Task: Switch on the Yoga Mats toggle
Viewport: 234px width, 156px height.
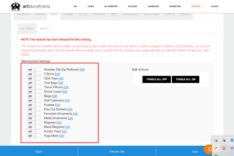Action: click(34, 136)
